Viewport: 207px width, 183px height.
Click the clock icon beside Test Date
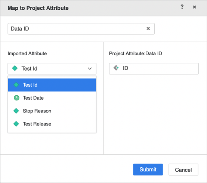click(16, 98)
